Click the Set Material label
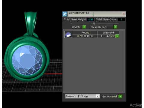The image size is (144, 108). point(110,97)
